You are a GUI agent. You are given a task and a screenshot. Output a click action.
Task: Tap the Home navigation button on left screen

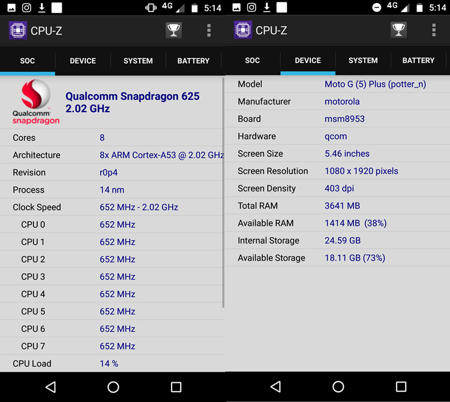(x=113, y=387)
